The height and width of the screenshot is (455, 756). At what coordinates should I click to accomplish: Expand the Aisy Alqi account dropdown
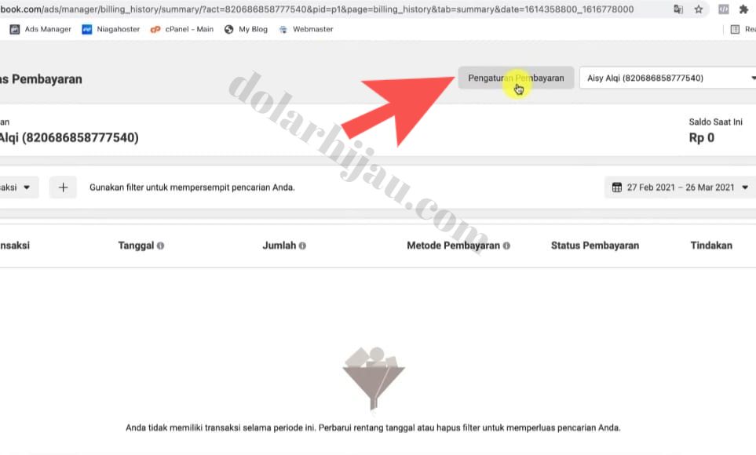pos(668,78)
